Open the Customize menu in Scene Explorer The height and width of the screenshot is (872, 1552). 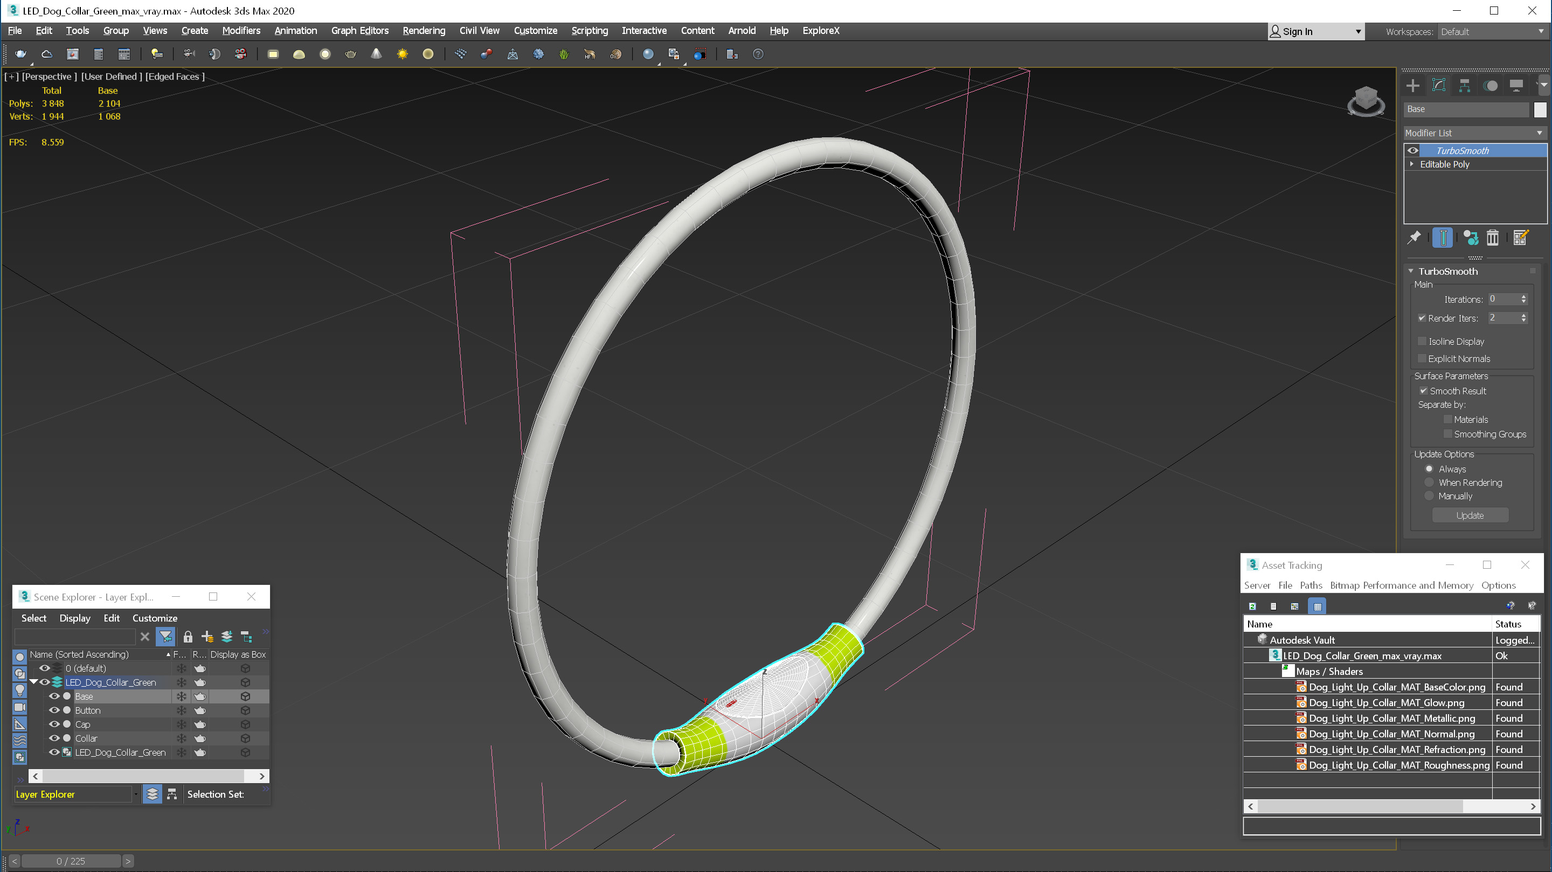point(155,618)
